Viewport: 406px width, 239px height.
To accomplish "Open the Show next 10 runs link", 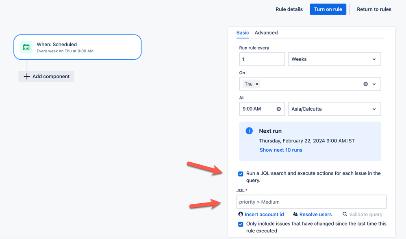I will point(281,150).
